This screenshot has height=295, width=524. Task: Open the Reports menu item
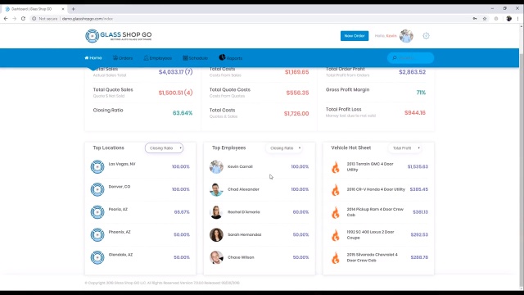click(231, 58)
